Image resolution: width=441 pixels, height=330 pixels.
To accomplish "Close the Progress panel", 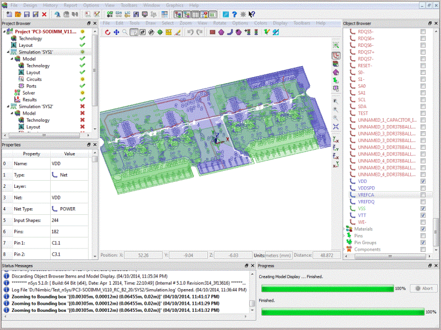I will point(436,266).
